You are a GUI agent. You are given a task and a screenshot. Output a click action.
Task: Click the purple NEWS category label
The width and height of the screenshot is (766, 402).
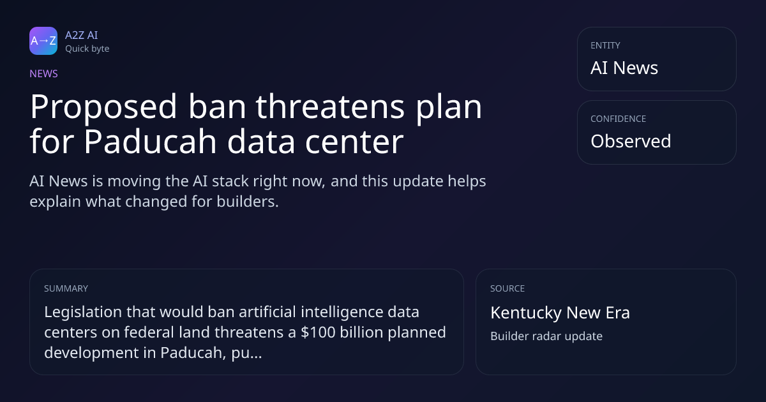pos(43,73)
